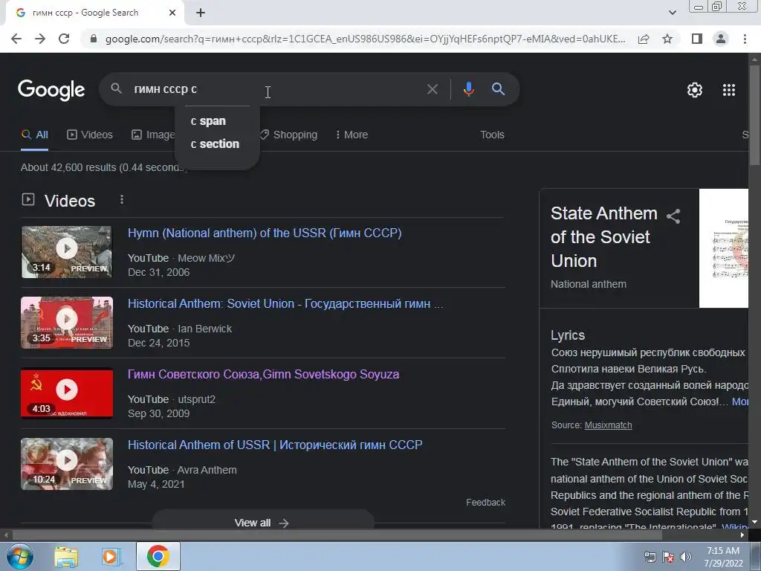Image resolution: width=761 pixels, height=571 pixels.
Task: Switch to the Images tab
Action: click(x=153, y=135)
